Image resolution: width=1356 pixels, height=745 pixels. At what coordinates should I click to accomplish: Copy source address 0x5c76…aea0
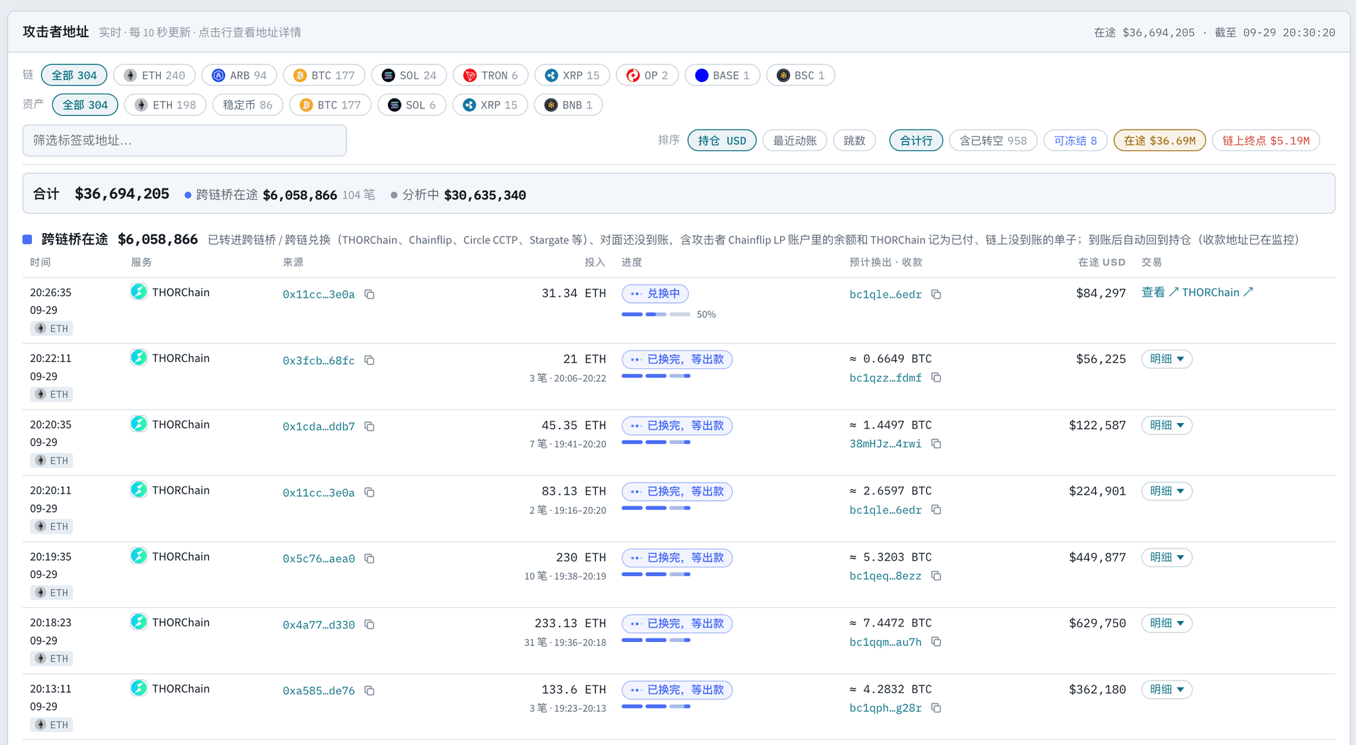click(x=370, y=559)
